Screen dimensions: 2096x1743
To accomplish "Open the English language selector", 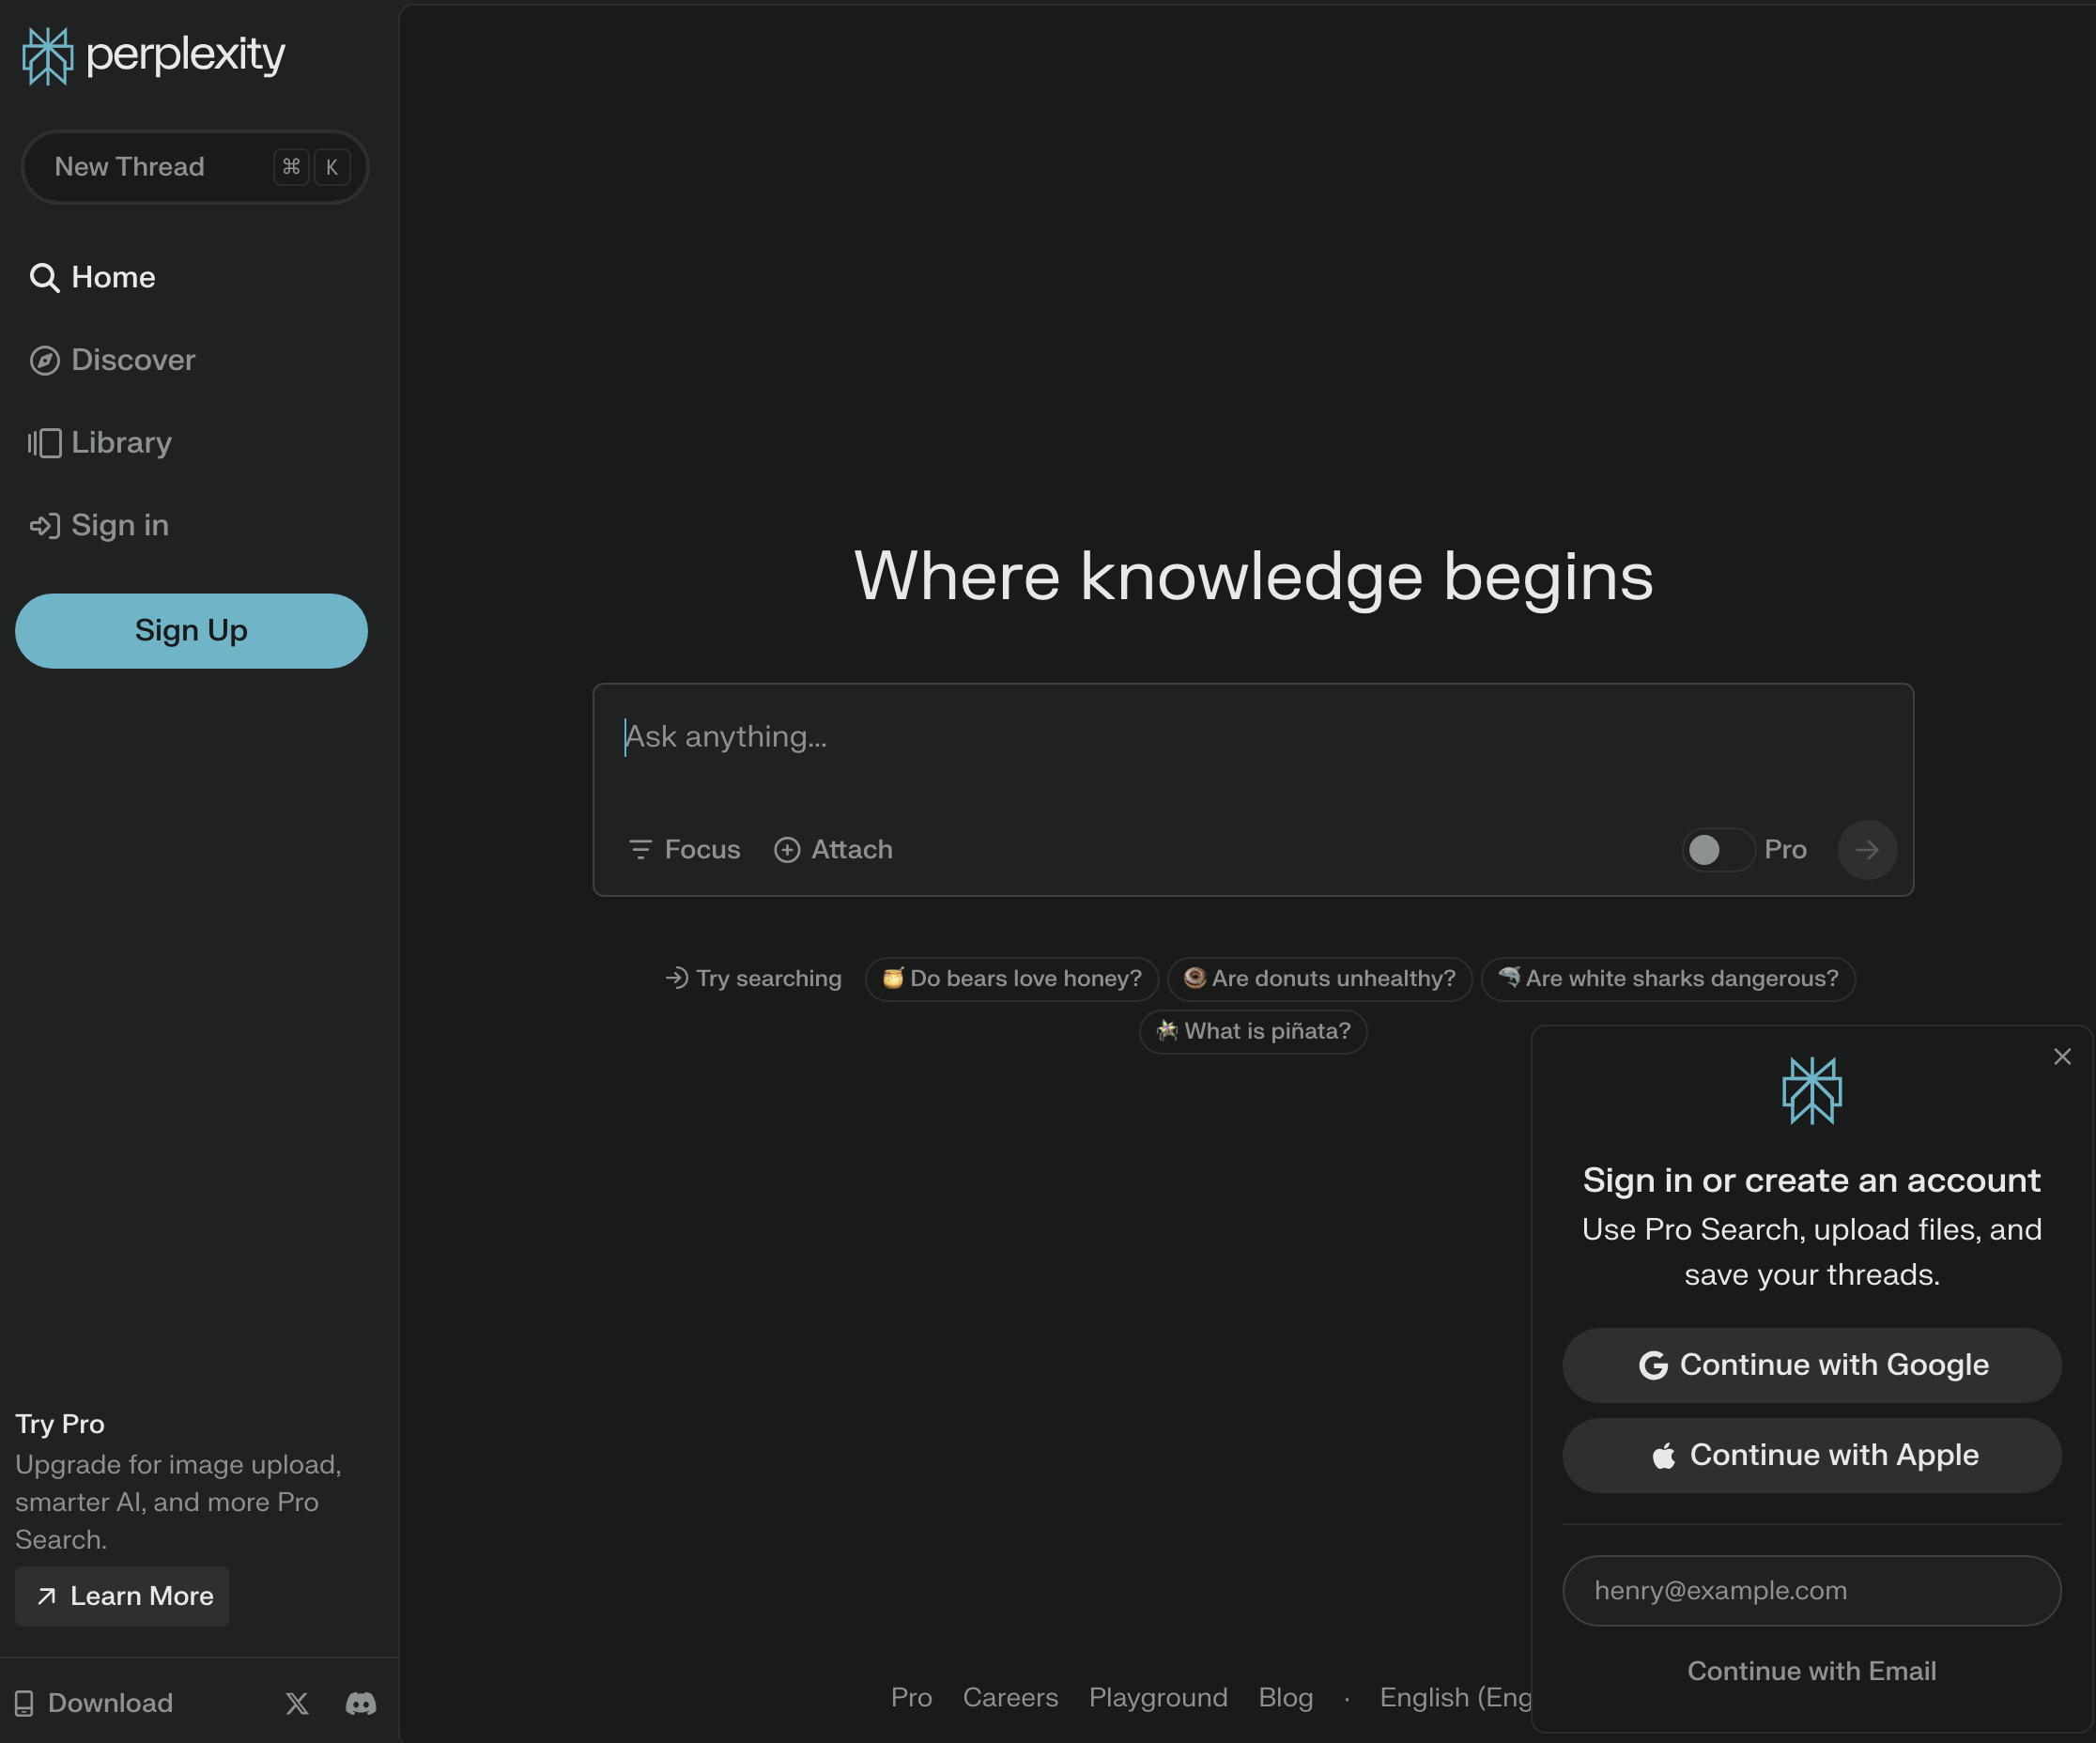I will point(1456,1697).
